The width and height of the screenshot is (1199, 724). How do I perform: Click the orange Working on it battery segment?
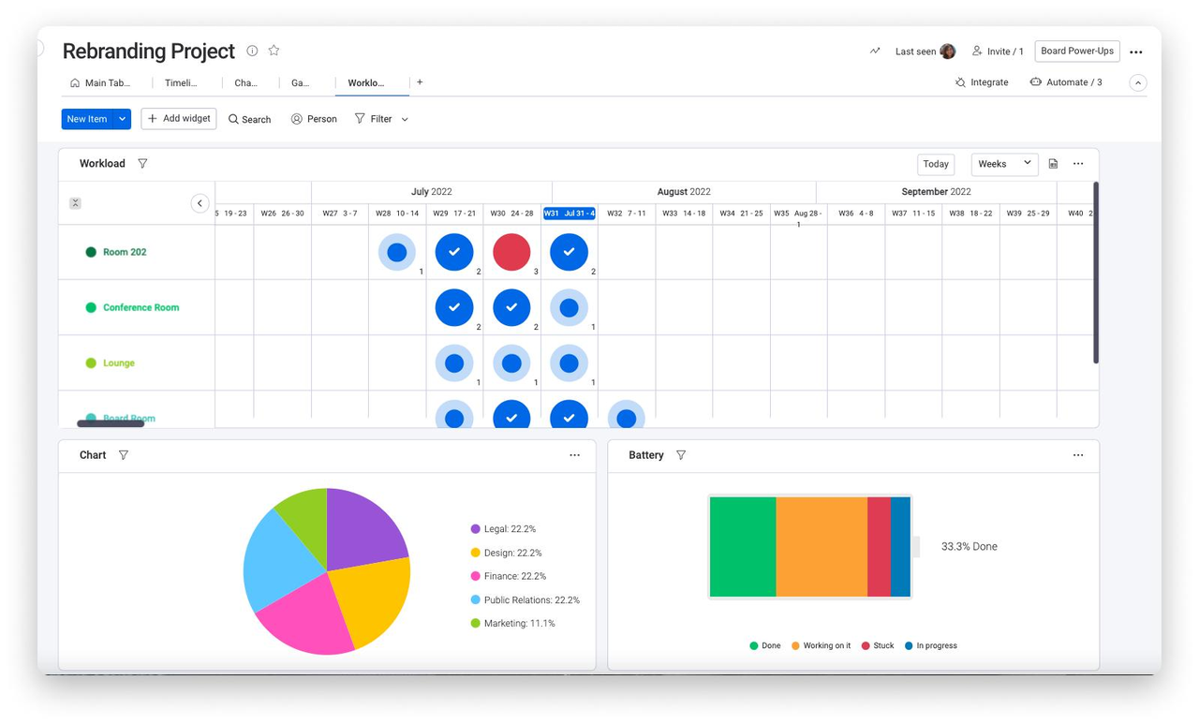[822, 547]
